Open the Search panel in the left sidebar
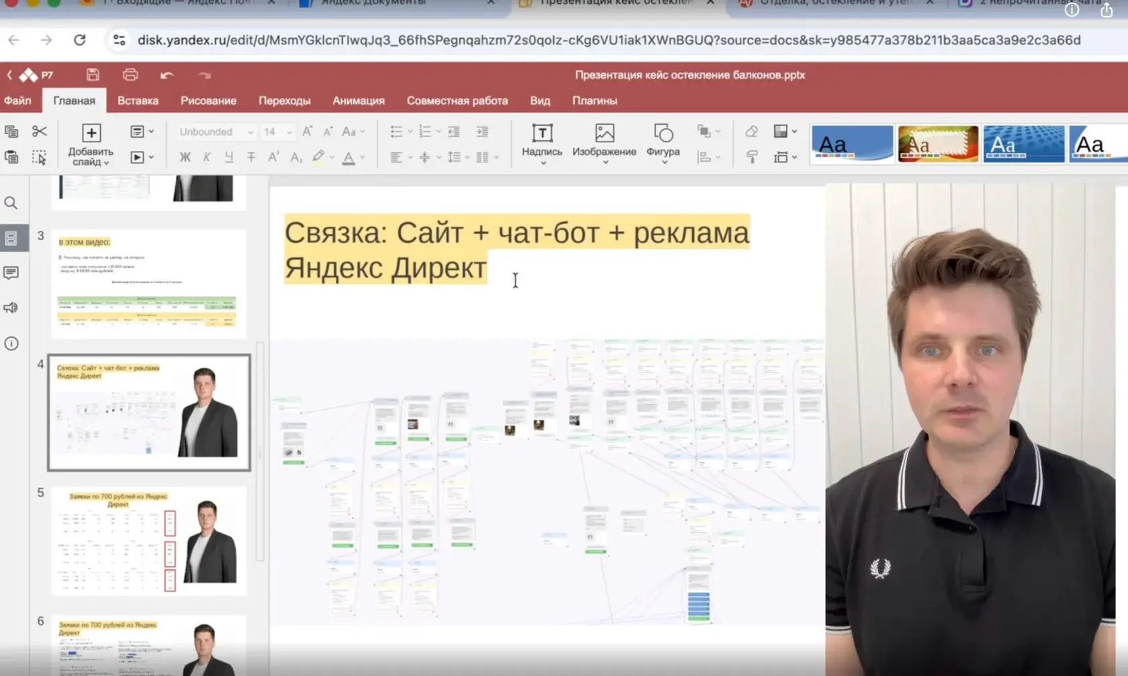Image resolution: width=1128 pixels, height=676 pixels. click(x=11, y=203)
